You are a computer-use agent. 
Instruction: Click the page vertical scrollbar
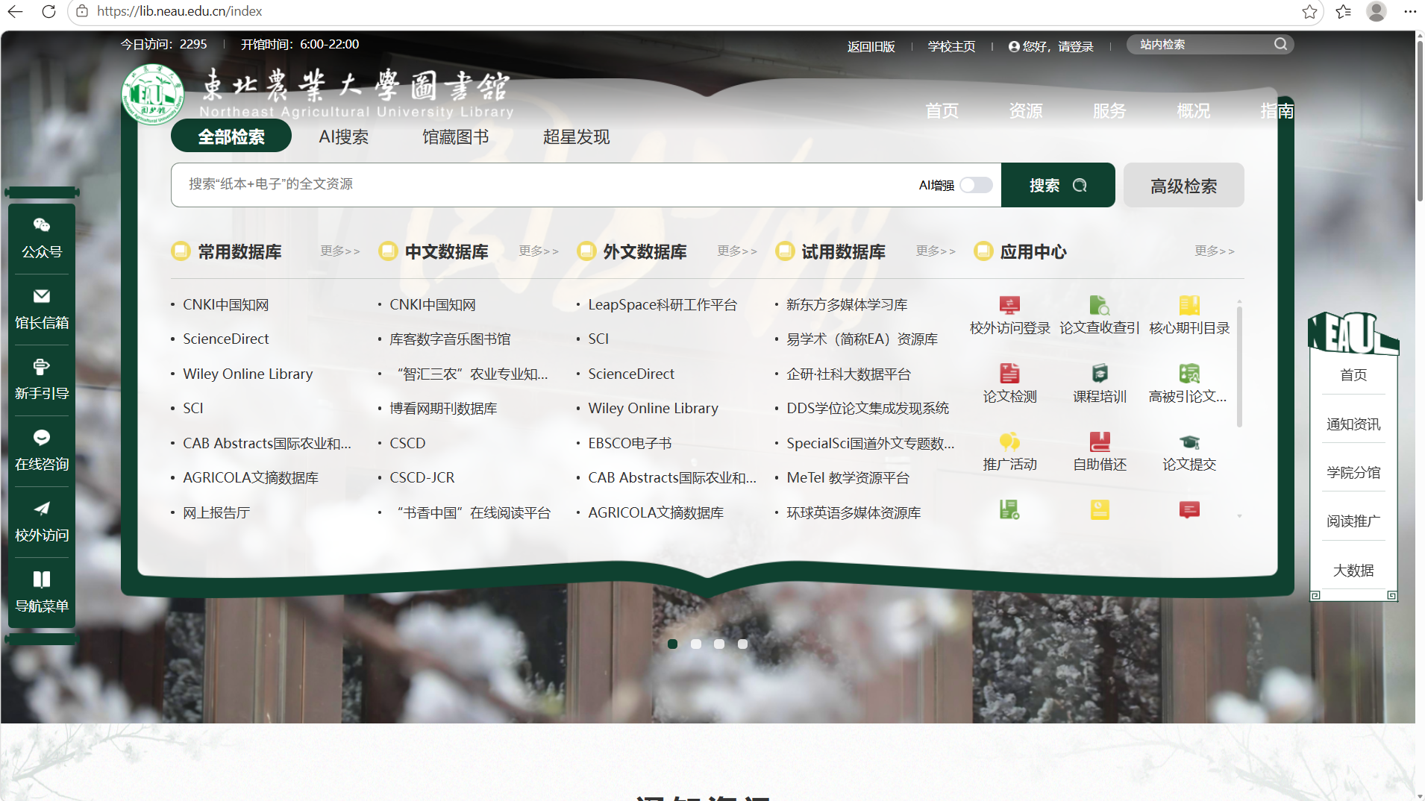pyautogui.click(x=1420, y=119)
